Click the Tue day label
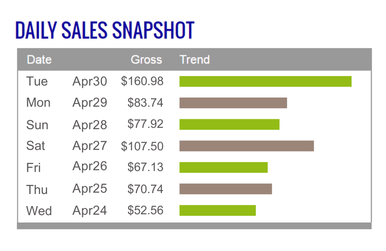Viewport: 386px width, 251px height. point(37,81)
